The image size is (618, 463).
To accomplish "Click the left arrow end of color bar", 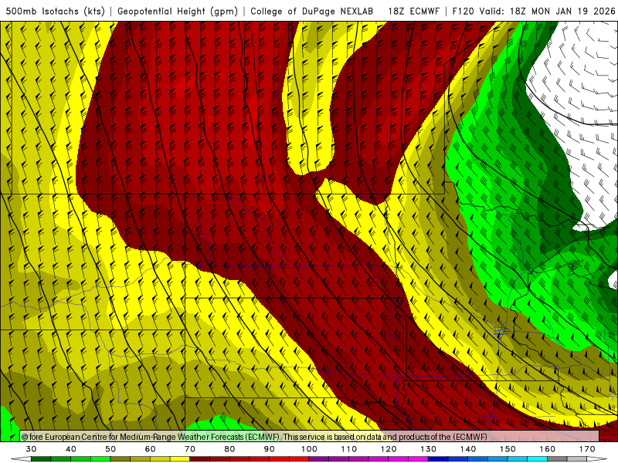I will [x=21, y=458].
